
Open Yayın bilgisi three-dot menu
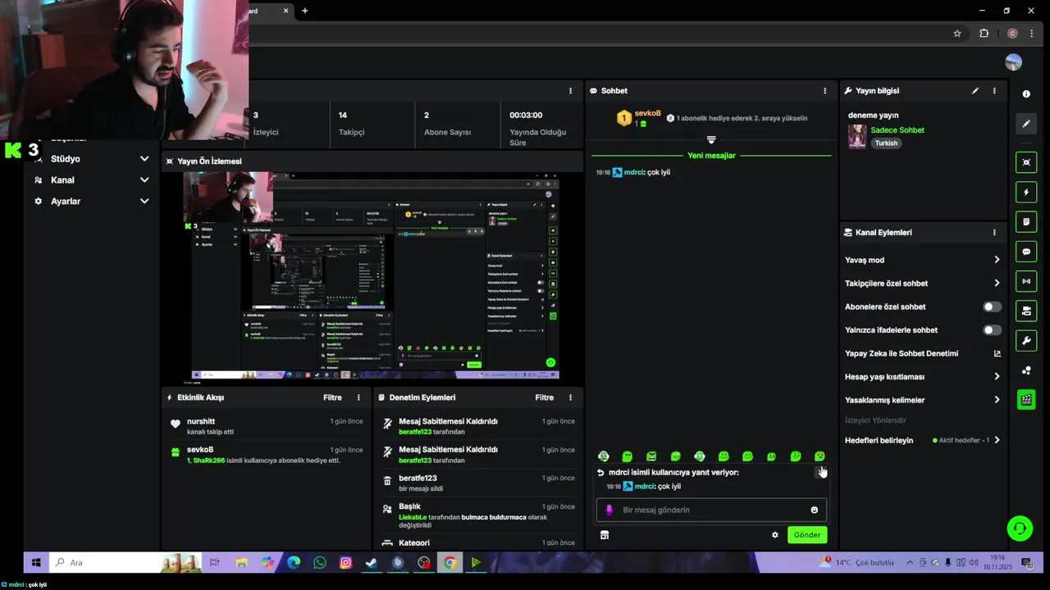coord(994,91)
